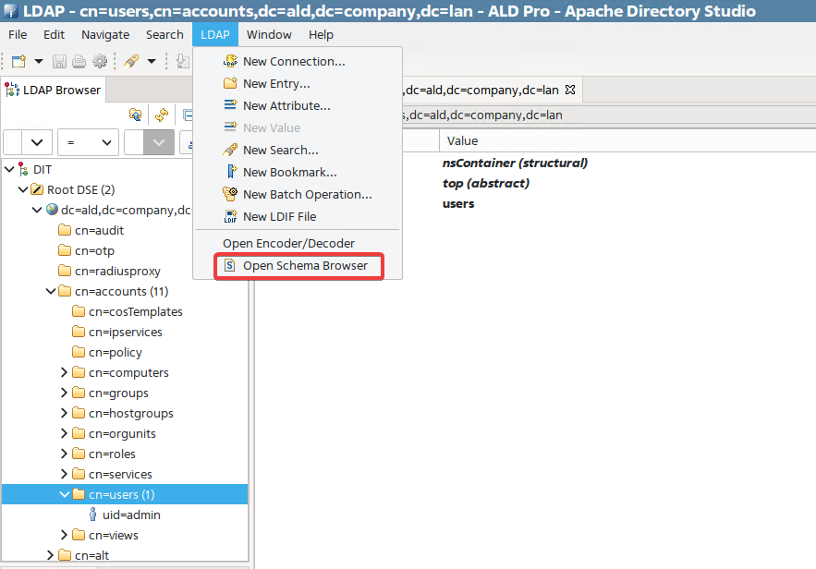Select the cn=policy entry
816x569 pixels.
tap(115, 352)
